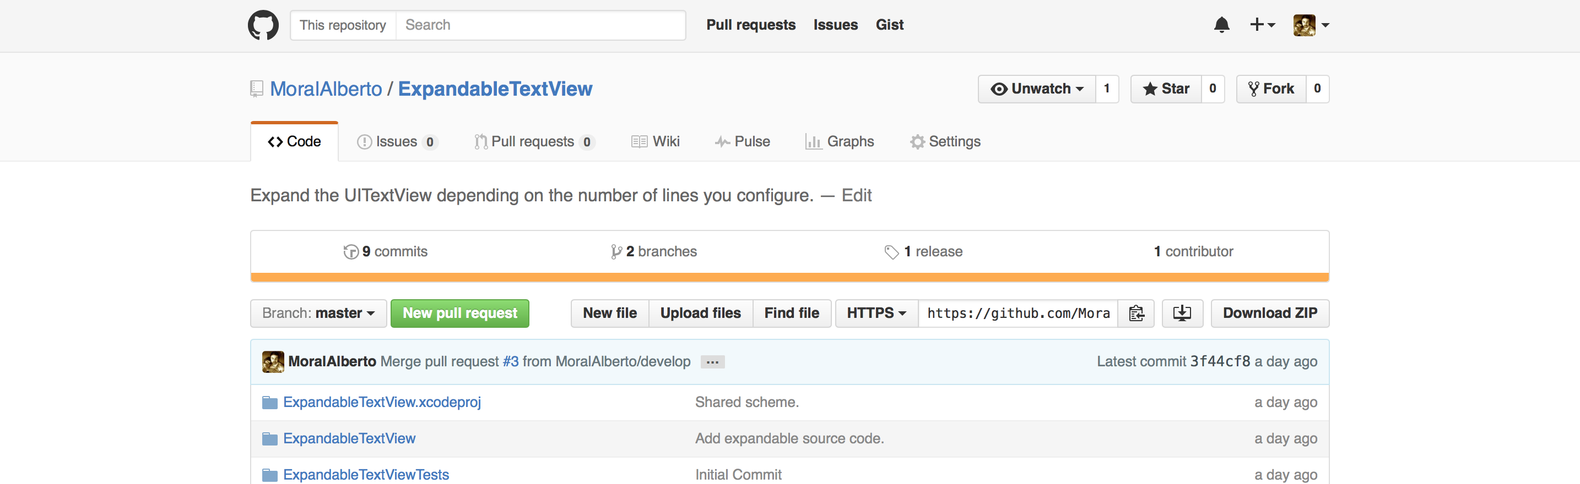Open the HTTPS protocol dropdown
The height and width of the screenshot is (484, 1580).
click(876, 313)
